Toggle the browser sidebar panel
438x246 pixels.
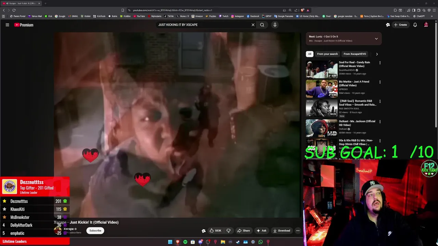pyautogui.click(x=414, y=10)
